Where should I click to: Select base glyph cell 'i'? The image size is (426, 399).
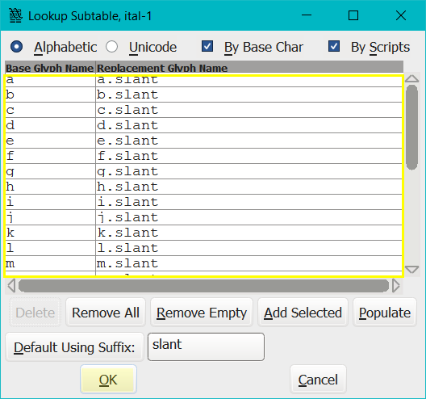point(50,202)
